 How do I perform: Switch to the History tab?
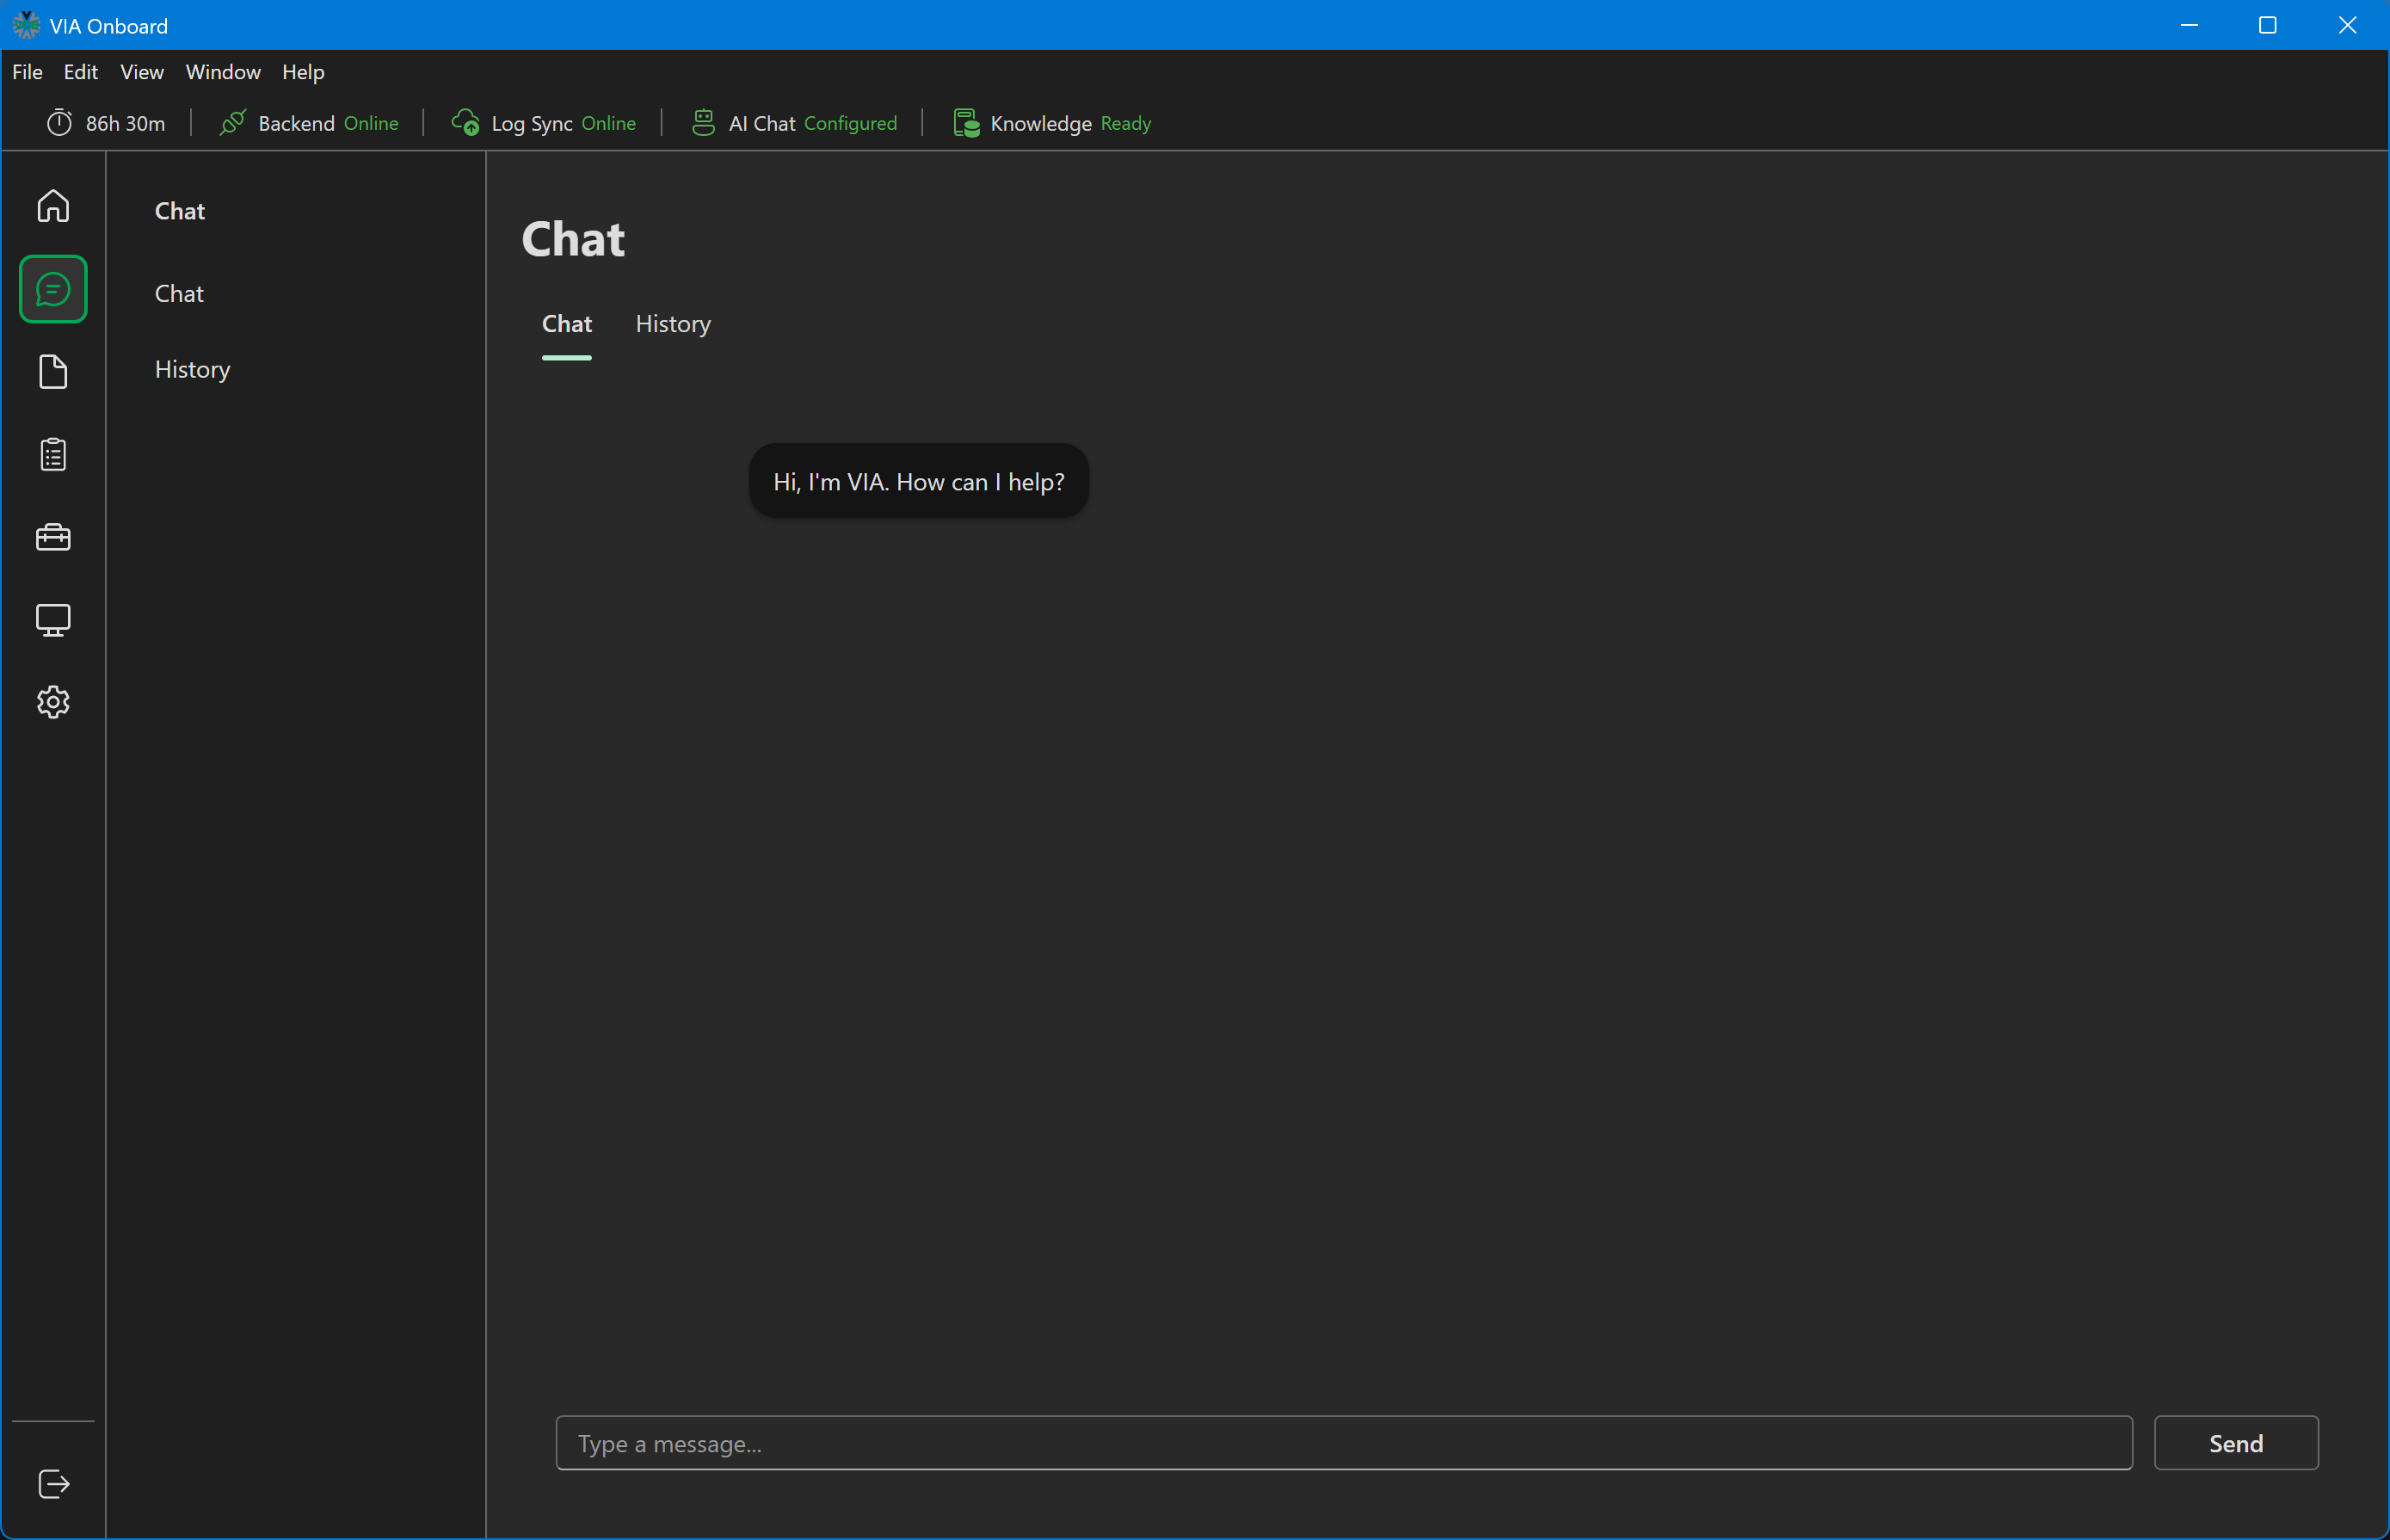point(673,324)
